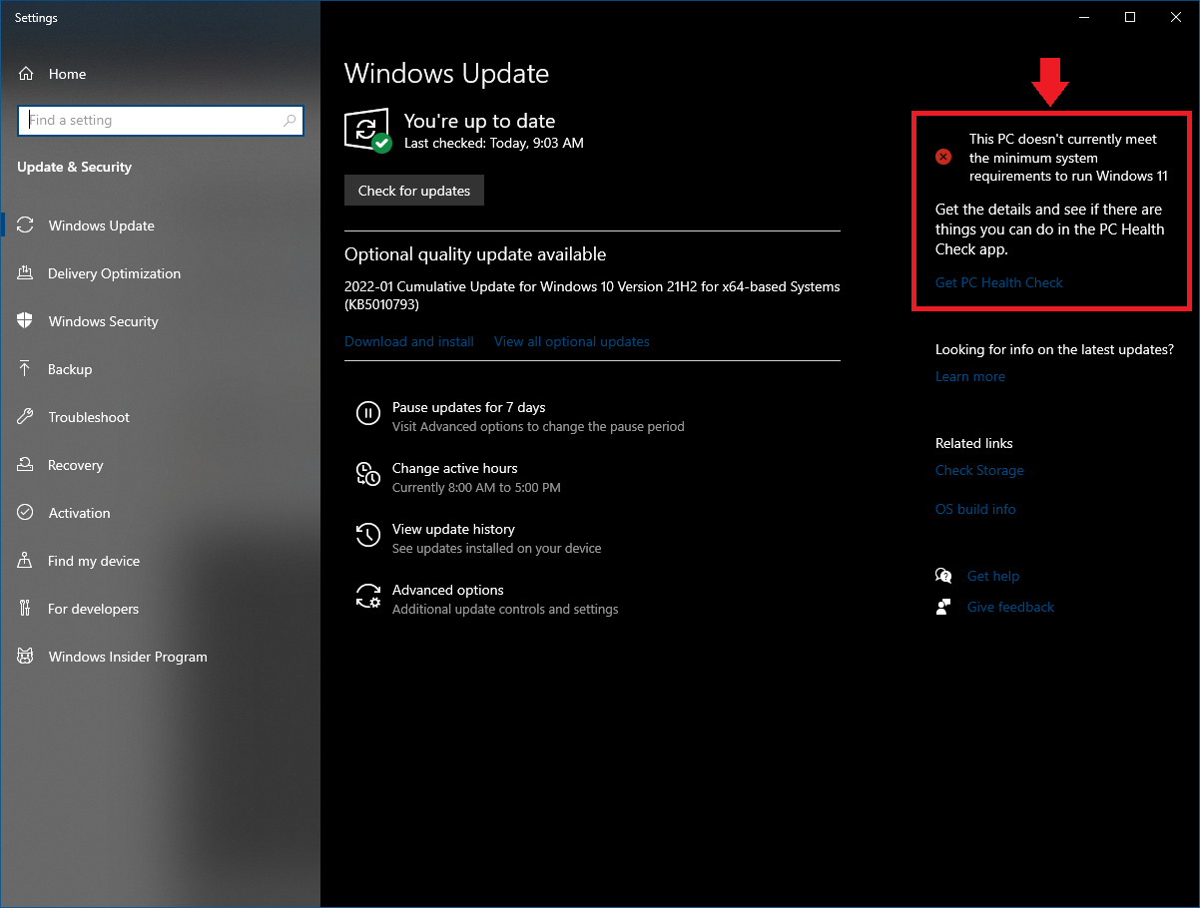Click the KB5010793 cumulative update description text
This screenshot has width=1200, height=908.
592,295
